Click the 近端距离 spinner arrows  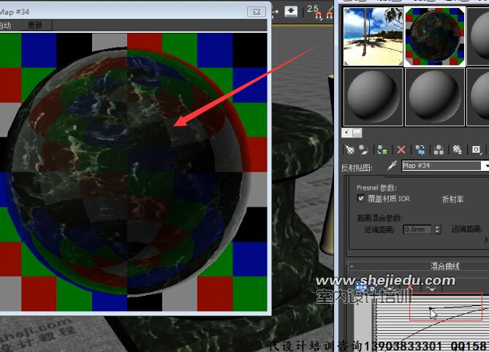(x=437, y=229)
